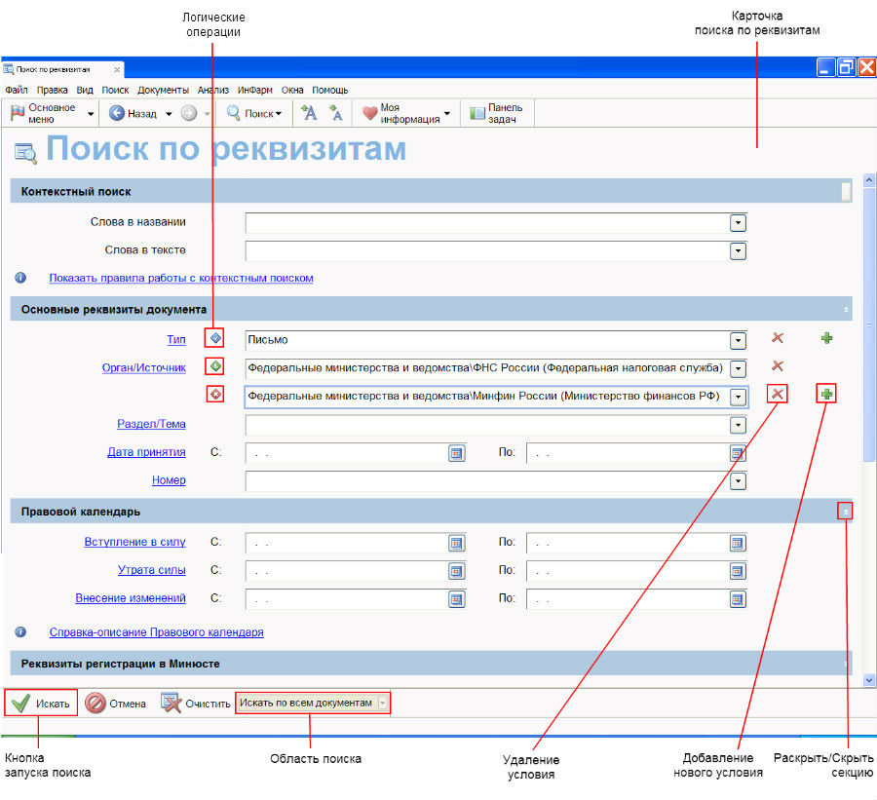Viewport: 877px width, 800px height.
Task: Delete the Минфин России condition
Action: pyautogui.click(x=777, y=394)
